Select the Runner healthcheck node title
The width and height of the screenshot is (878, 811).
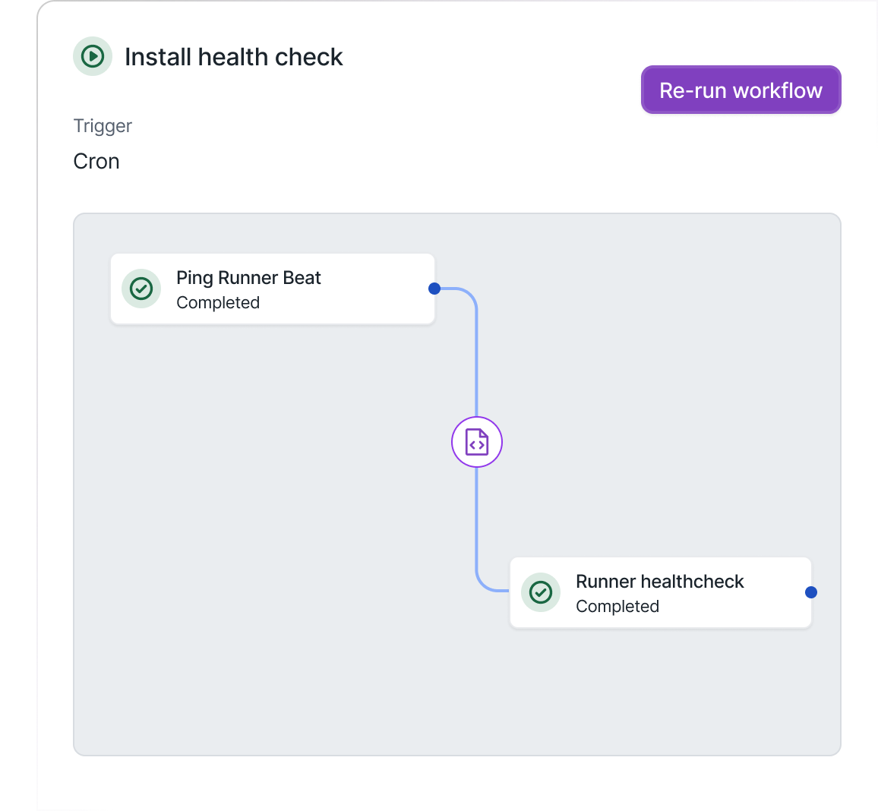point(659,582)
